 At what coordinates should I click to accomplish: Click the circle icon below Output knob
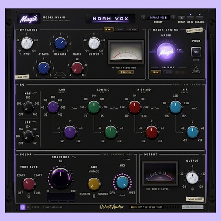[x=192, y=189]
